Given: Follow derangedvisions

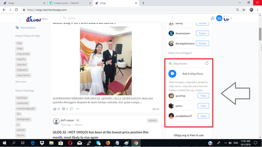Looking at the screenshot, I should point(203,44).
